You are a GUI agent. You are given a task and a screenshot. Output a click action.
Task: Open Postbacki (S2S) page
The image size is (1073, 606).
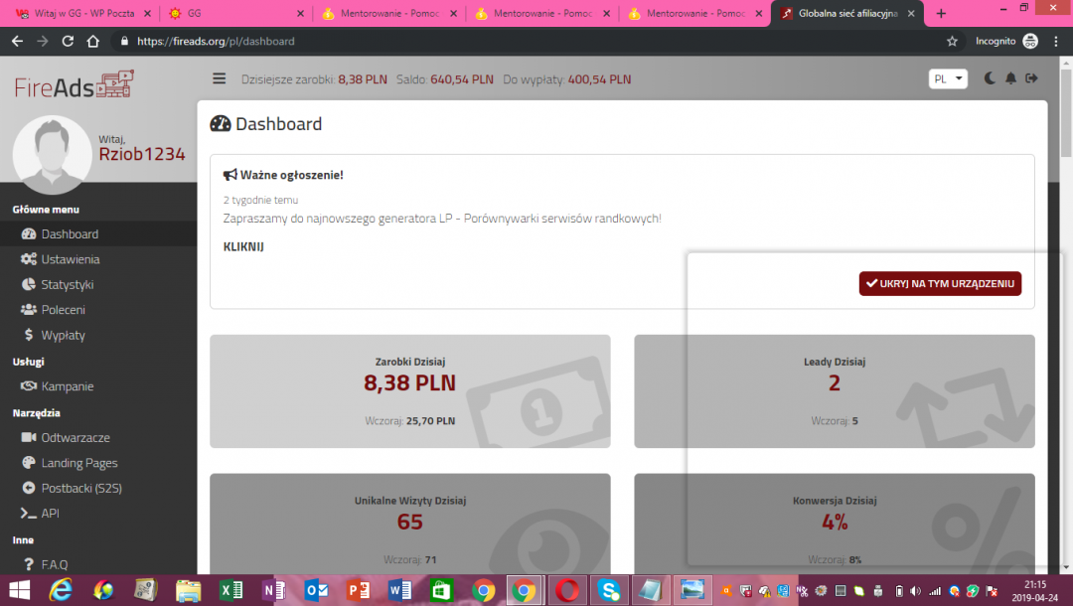pyautogui.click(x=80, y=489)
